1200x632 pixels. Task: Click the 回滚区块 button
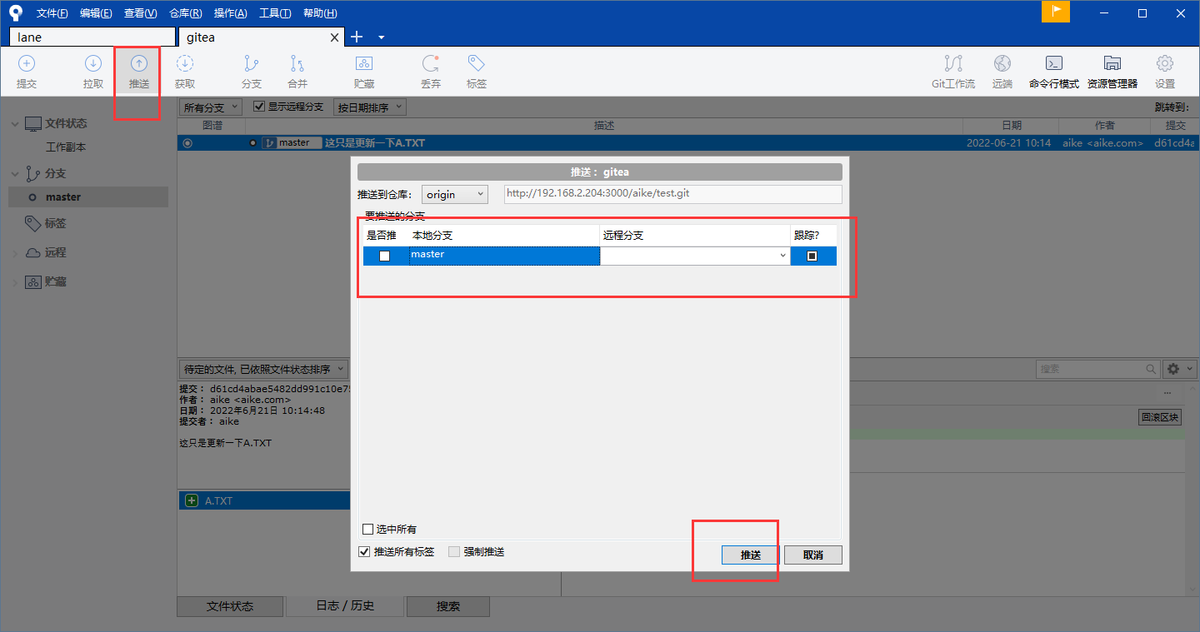point(1160,417)
